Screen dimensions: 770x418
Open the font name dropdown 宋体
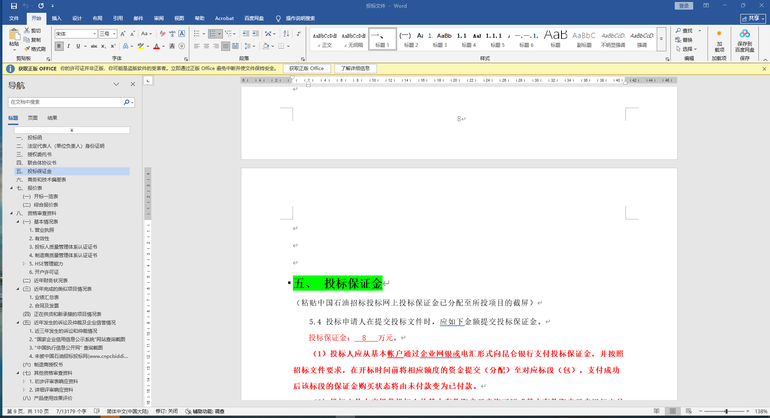point(94,34)
